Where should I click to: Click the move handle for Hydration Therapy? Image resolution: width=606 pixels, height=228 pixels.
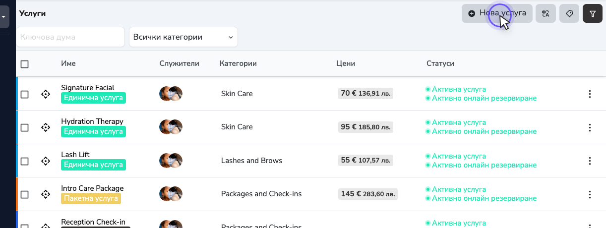pos(46,127)
